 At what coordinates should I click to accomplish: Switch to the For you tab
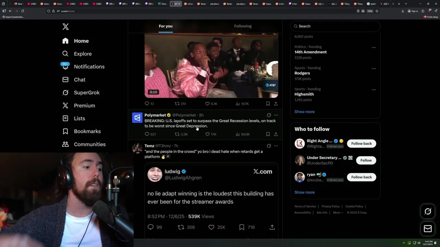pos(166,26)
